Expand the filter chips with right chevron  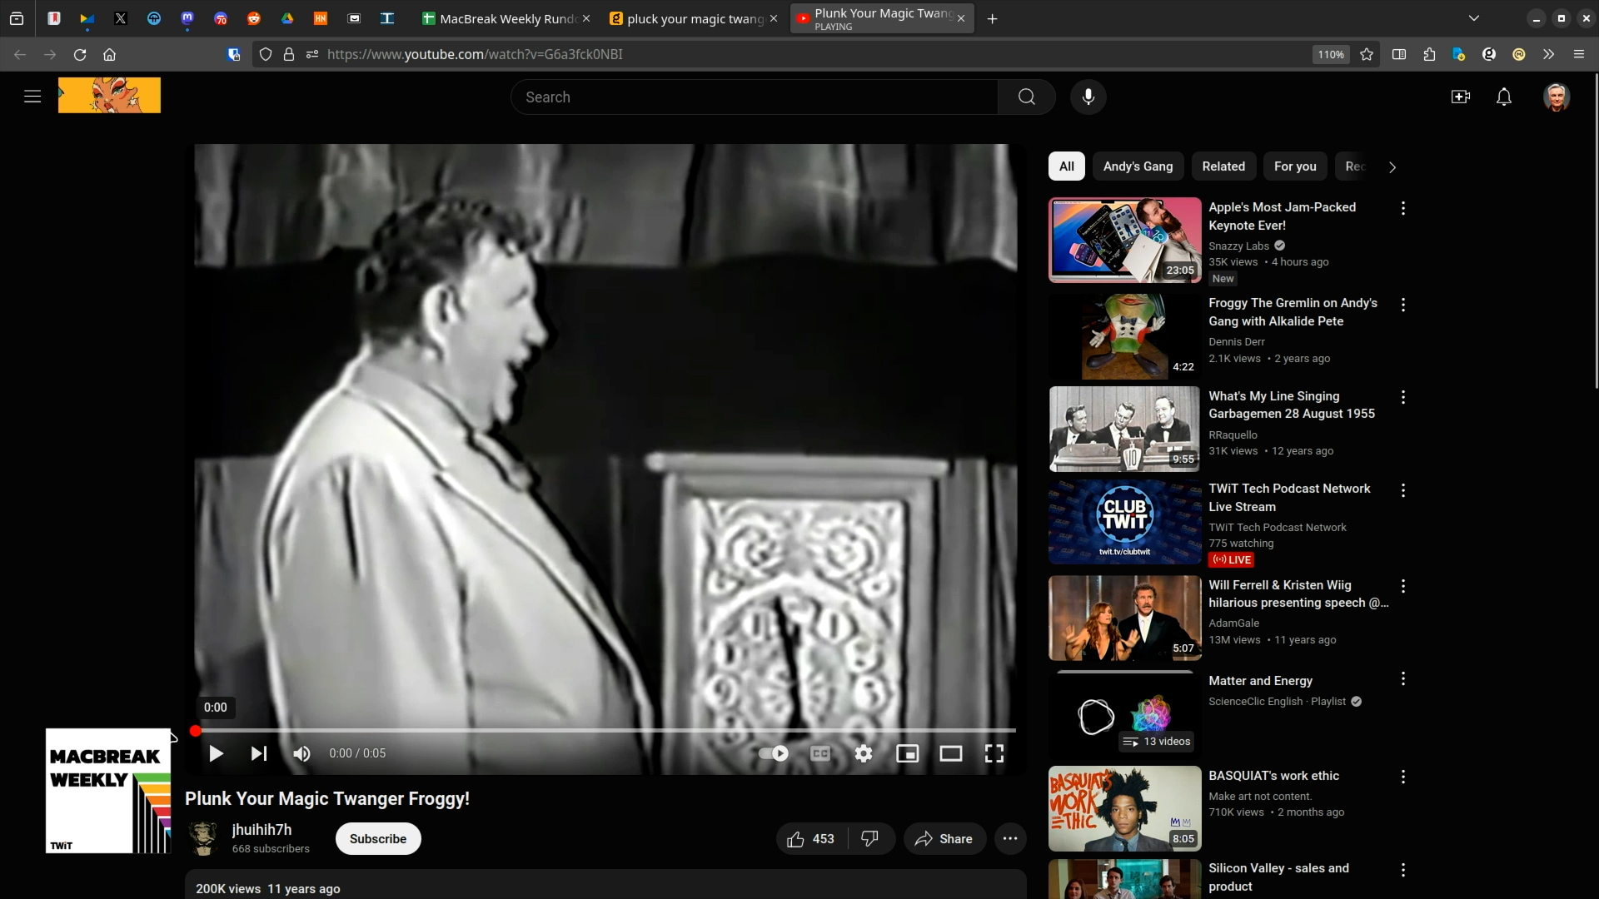click(x=1392, y=167)
